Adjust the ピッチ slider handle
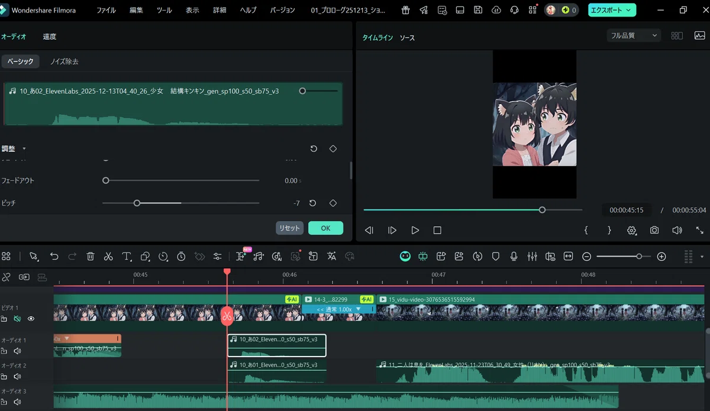The image size is (710, 411). [137, 203]
